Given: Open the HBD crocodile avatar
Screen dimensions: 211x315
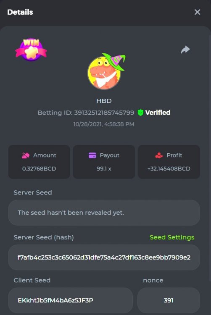Looking at the screenshot, I should tap(106, 71).
